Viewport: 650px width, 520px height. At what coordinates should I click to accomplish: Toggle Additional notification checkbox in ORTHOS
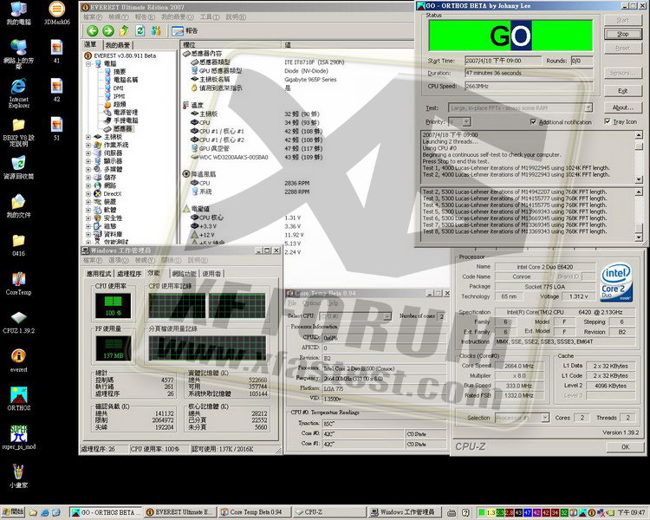click(x=533, y=122)
